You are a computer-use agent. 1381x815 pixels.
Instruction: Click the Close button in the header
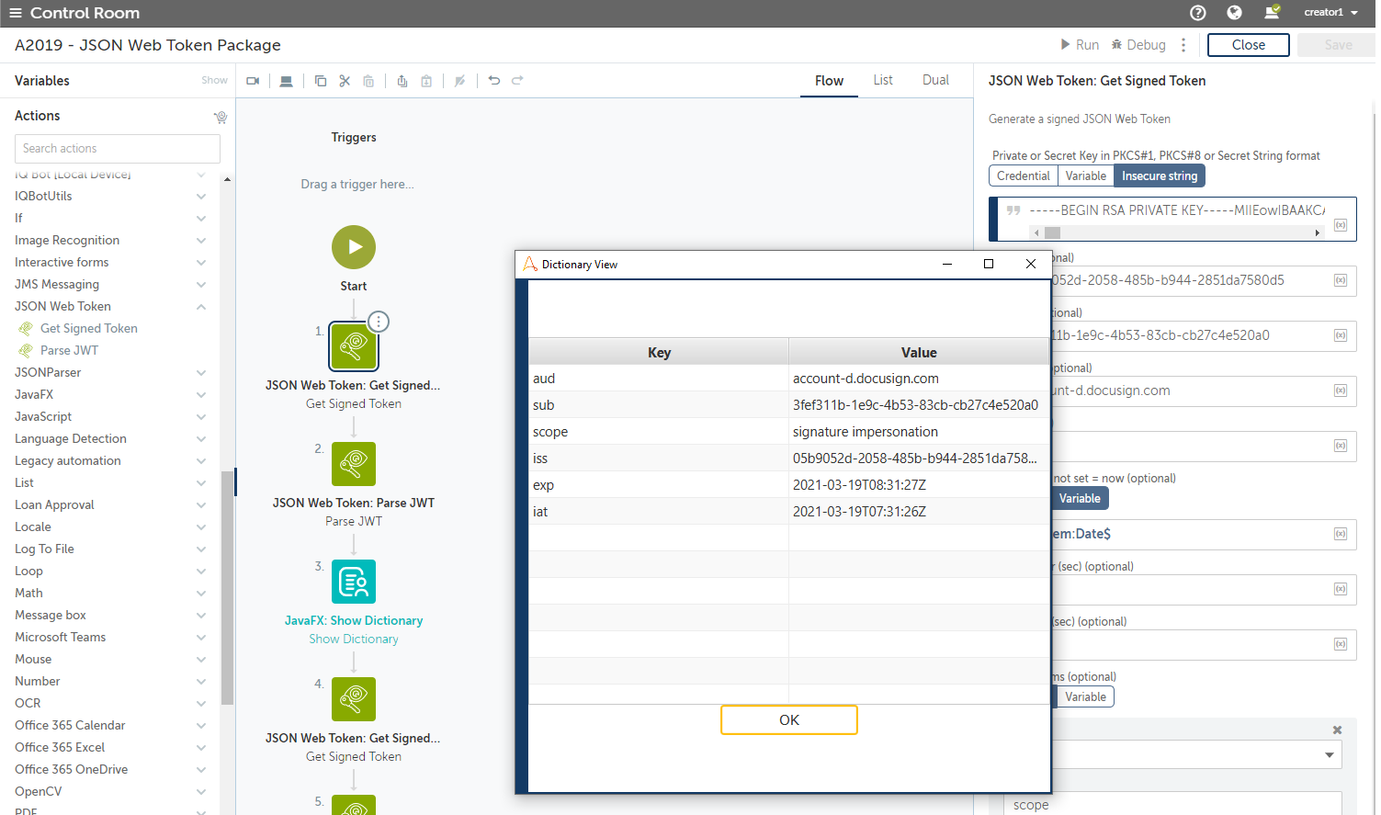click(x=1248, y=45)
